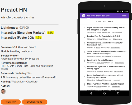Click the kristoferbaxter/preact-hn repository text
Image resolution: width=132 pixels, height=105 pixels.
click(x=17, y=17)
